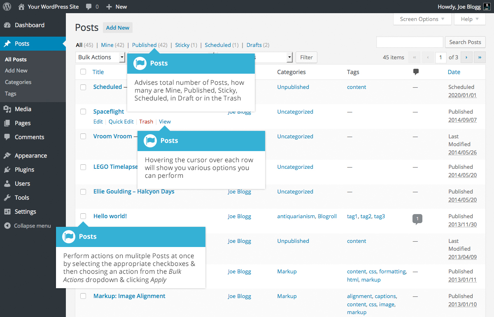
Task: Open the comments bubble in admin bar
Action: click(x=89, y=7)
